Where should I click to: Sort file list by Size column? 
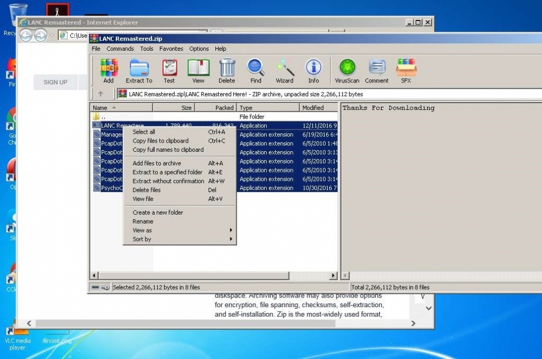click(x=174, y=108)
